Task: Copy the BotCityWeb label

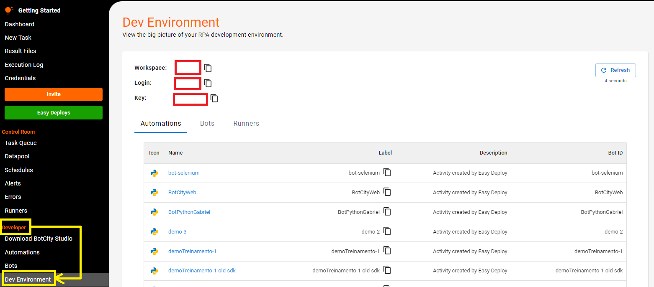Action: coord(387,192)
